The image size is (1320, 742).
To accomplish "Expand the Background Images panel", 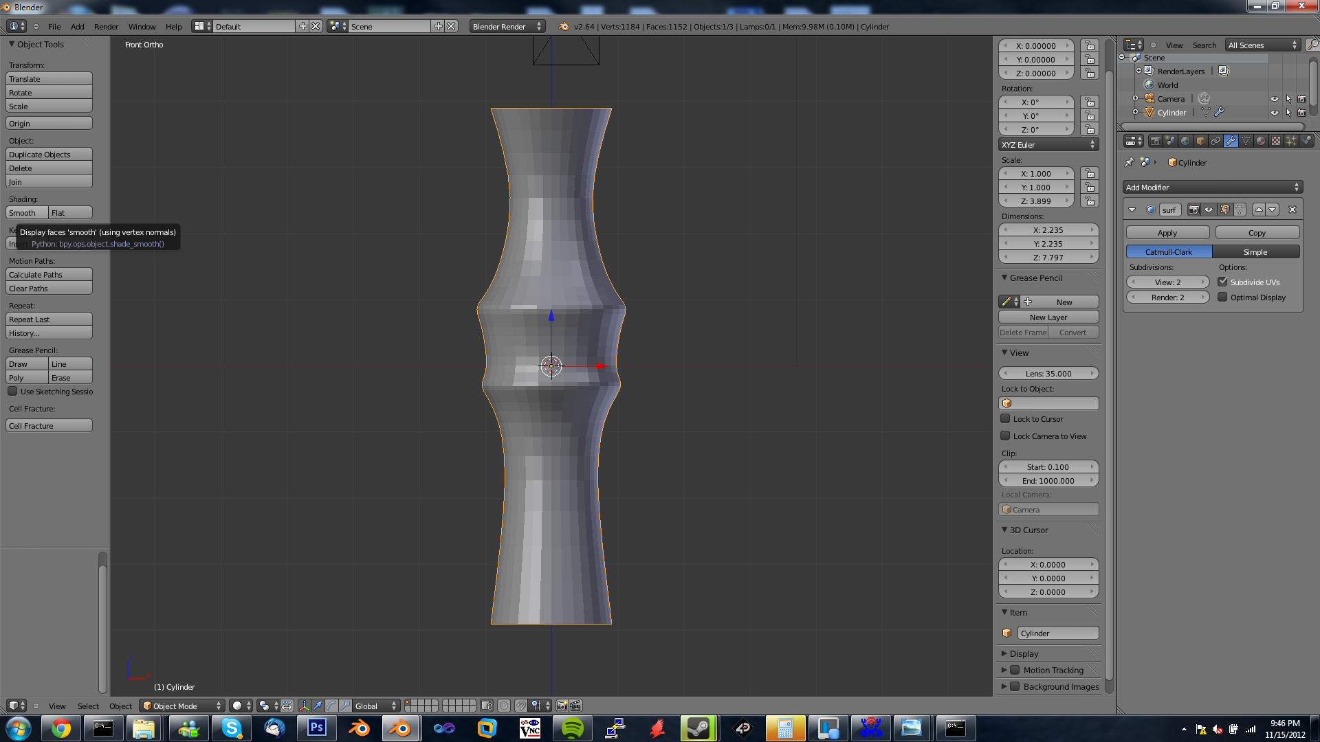I will 1004,686.
